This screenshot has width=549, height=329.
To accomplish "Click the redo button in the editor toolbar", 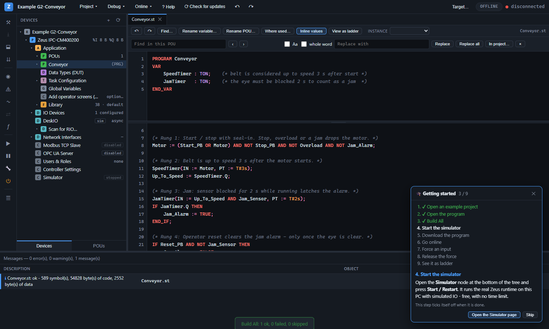I will pos(150,31).
